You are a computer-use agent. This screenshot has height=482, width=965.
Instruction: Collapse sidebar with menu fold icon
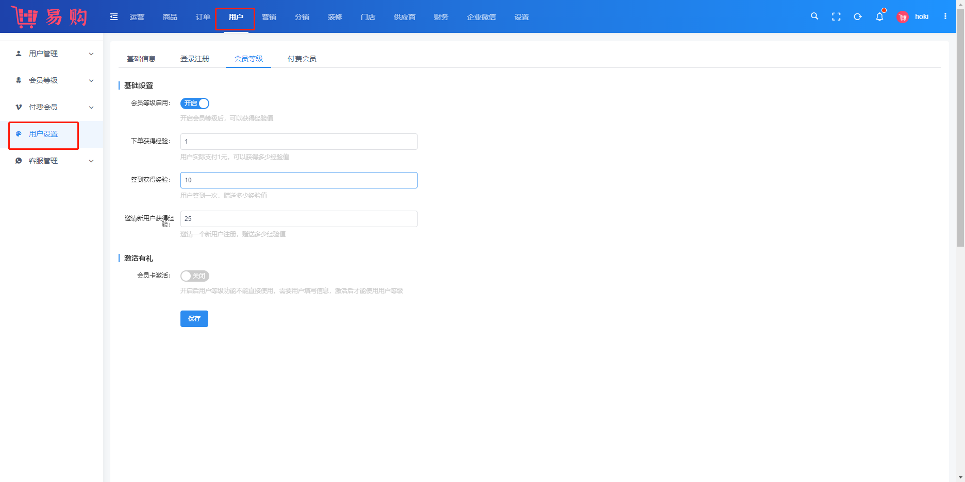[x=114, y=17]
